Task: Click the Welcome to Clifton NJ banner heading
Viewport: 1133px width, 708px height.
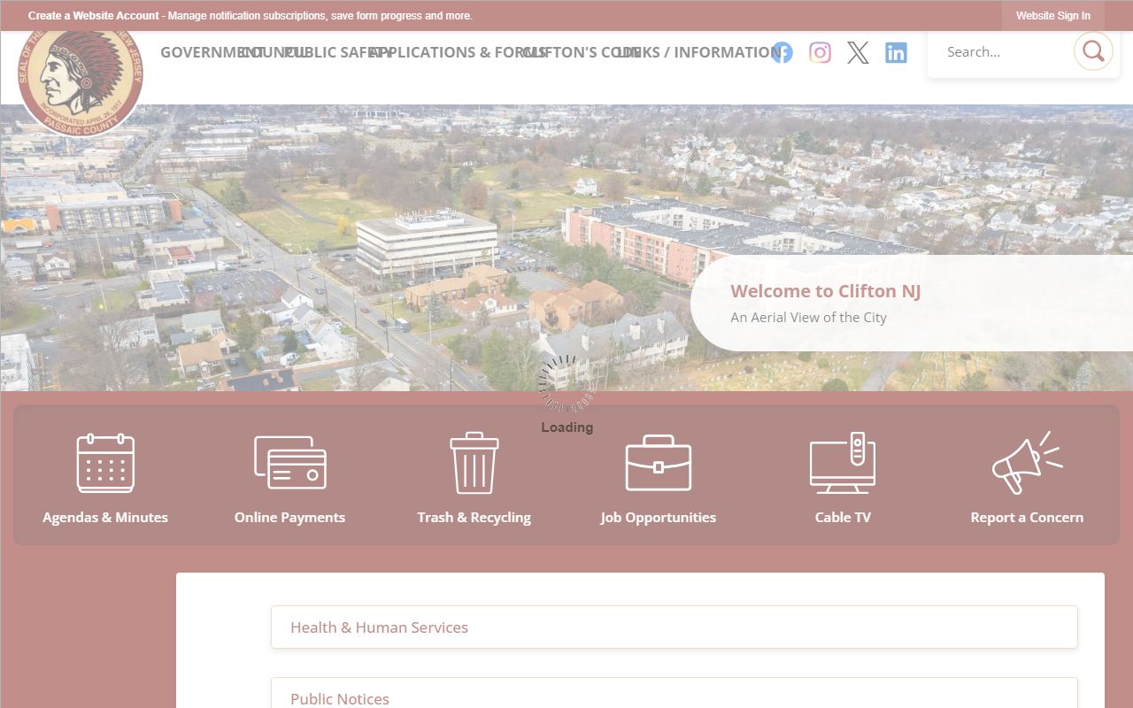Action: pos(826,291)
